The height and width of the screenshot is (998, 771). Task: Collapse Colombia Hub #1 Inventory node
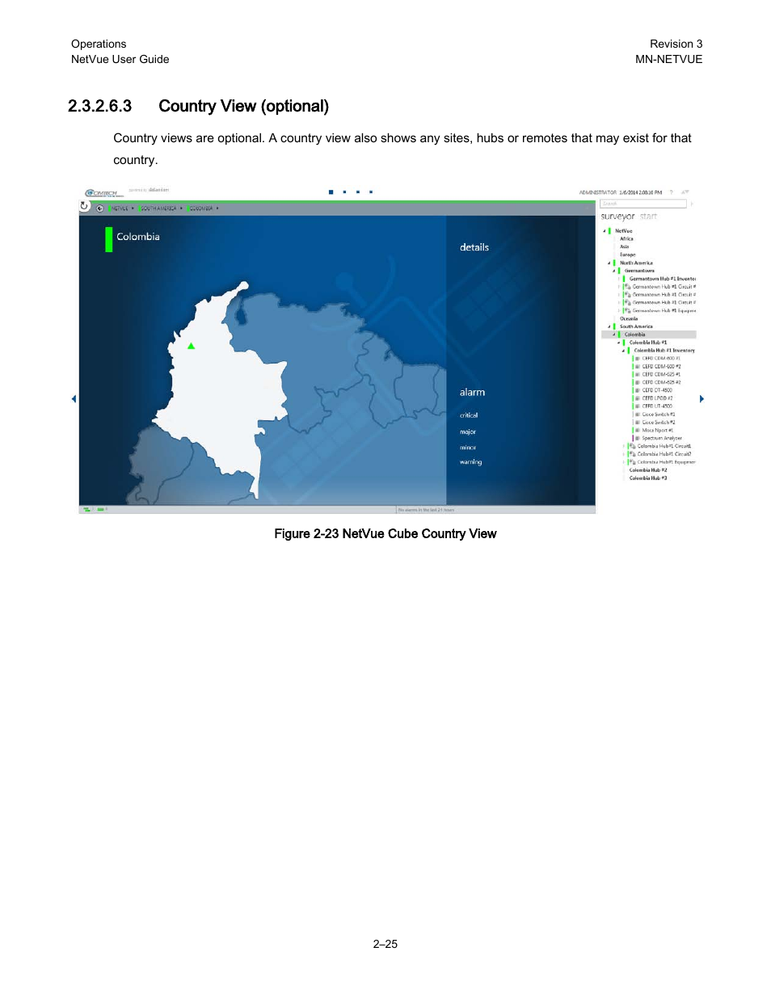(623, 351)
